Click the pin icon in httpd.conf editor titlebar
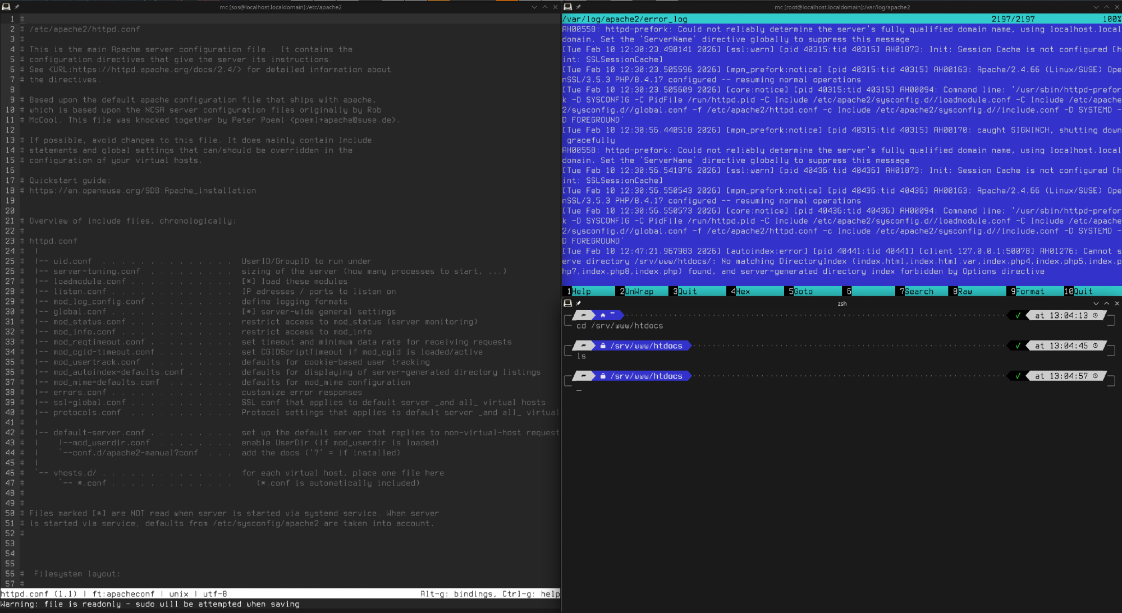1122x613 pixels. (17, 7)
